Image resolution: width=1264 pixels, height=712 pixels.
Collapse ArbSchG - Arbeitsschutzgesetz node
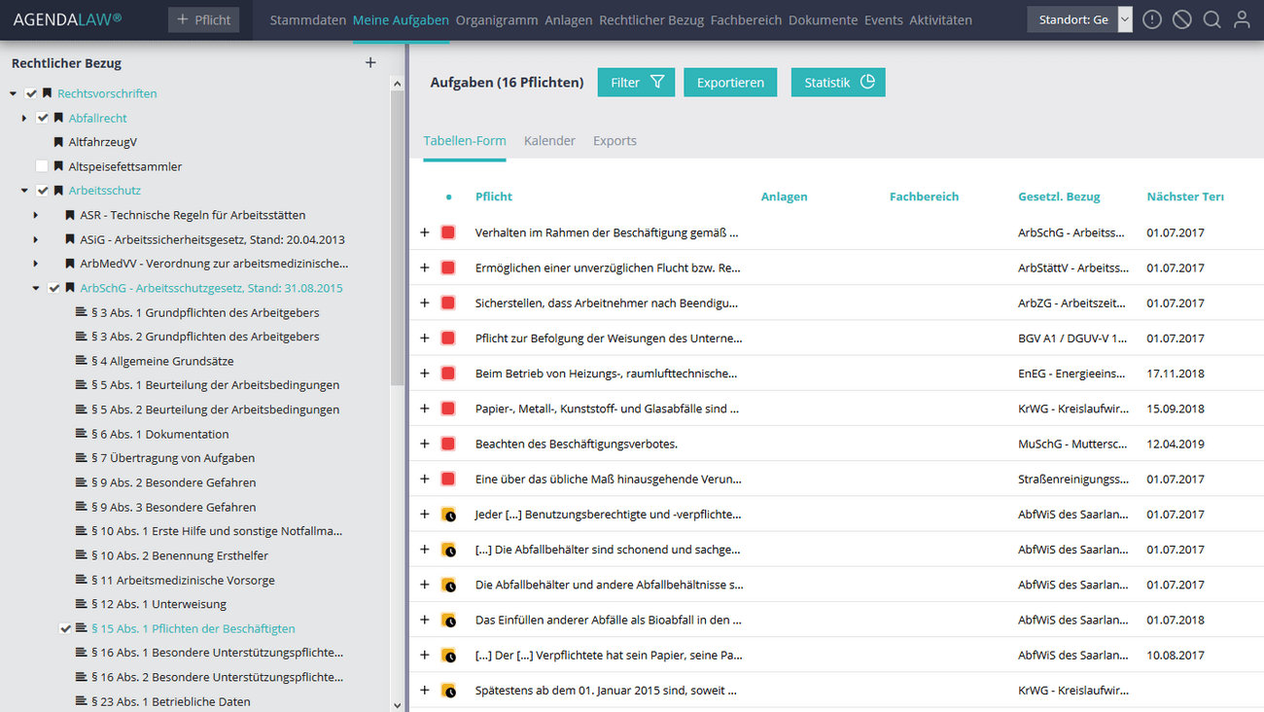pos(36,288)
